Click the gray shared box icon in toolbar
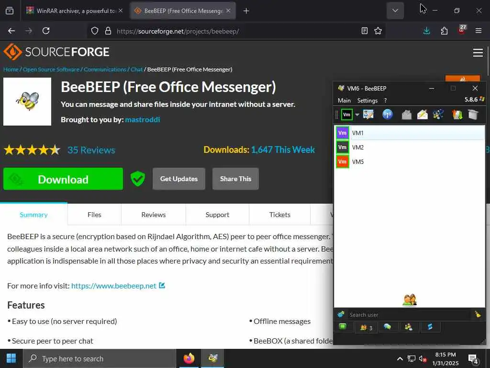This screenshot has width=490, height=368. pyautogui.click(x=473, y=115)
